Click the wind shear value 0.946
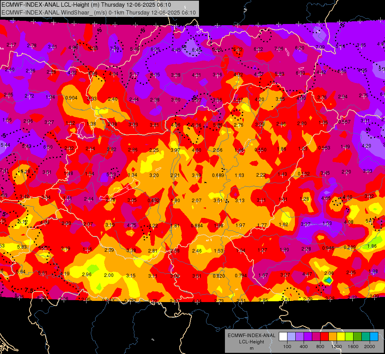The height and width of the screenshot is (354, 385). [328, 248]
